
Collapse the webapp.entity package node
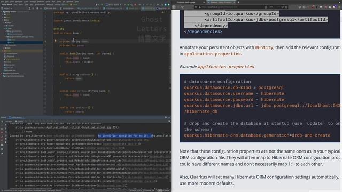pyautogui.click(x=5, y=37)
